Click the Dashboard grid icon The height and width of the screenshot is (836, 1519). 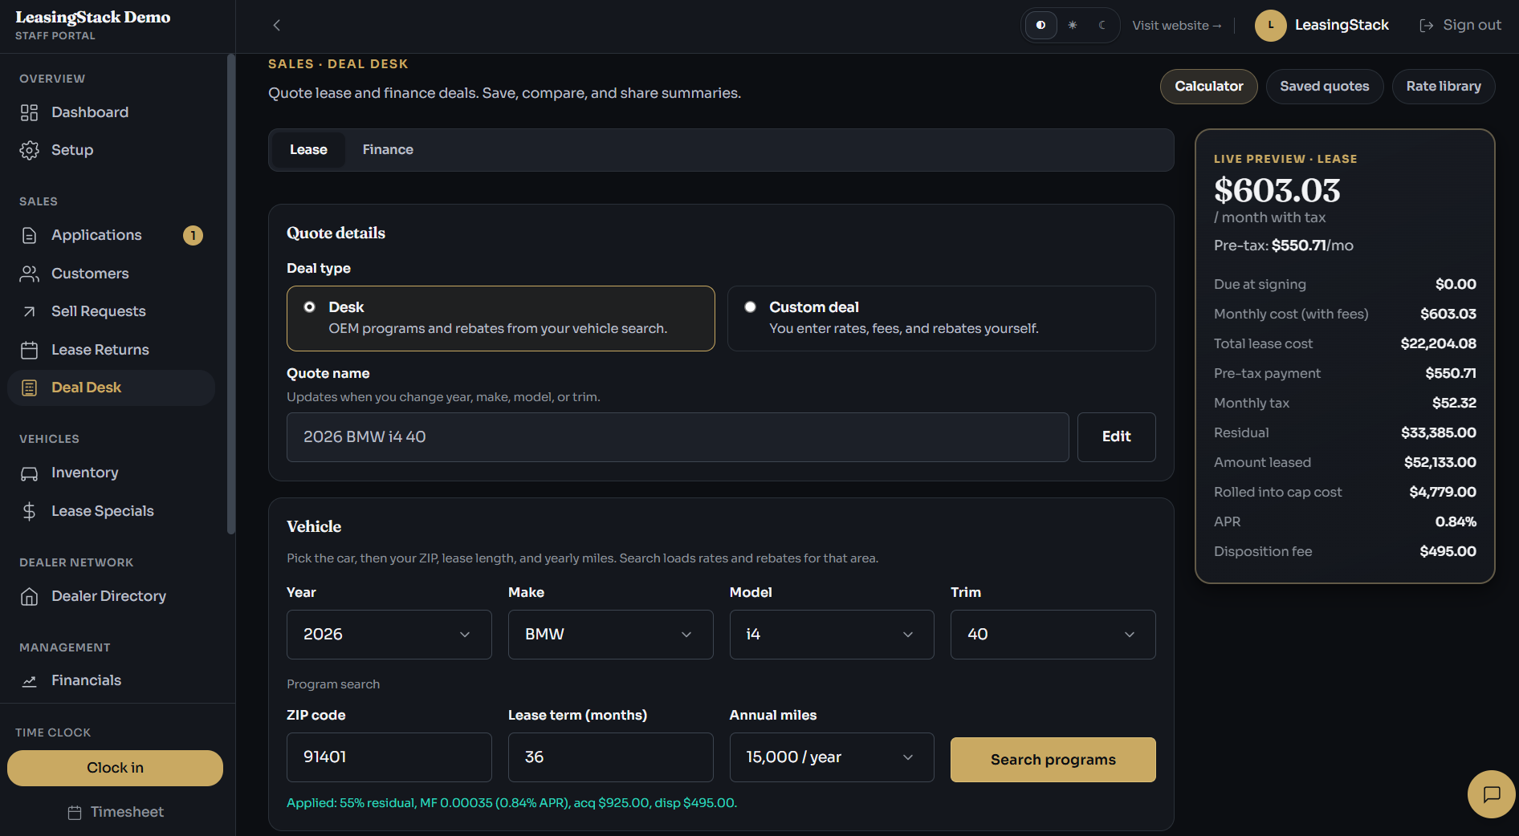tap(29, 112)
